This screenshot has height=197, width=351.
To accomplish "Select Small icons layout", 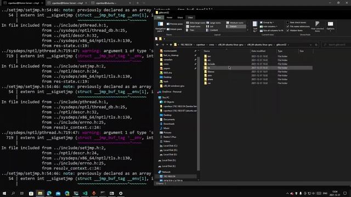I will point(194,26).
